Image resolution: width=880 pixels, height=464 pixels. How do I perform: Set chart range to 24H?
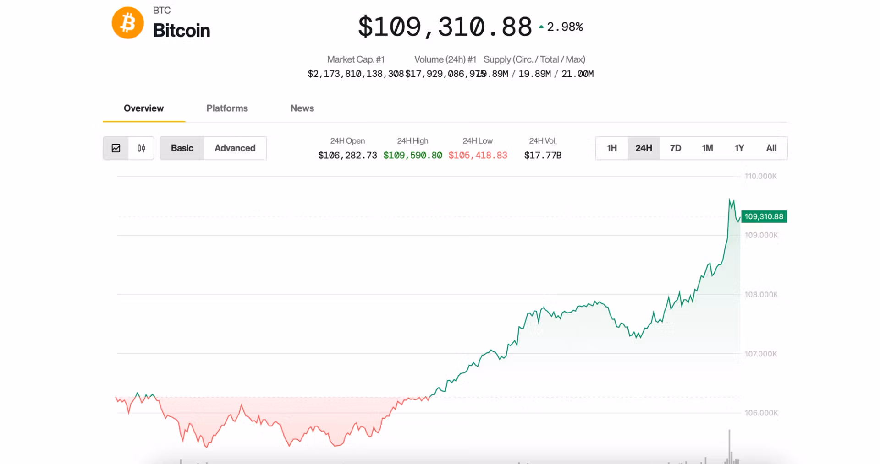coord(643,148)
